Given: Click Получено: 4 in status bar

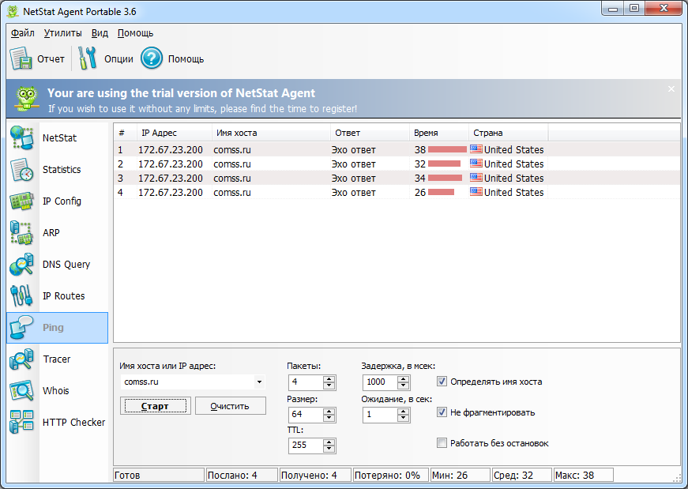Looking at the screenshot, I should tap(315, 475).
